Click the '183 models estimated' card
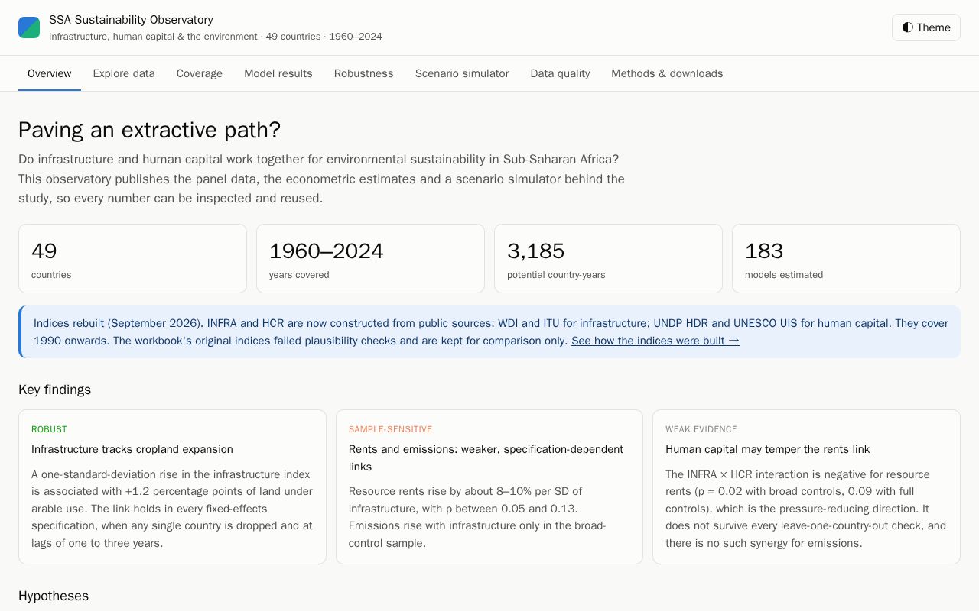Viewport: 979px width, 611px height. pyautogui.click(x=846, y=258)
